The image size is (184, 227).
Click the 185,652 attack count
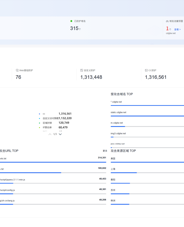pos(102,168)
